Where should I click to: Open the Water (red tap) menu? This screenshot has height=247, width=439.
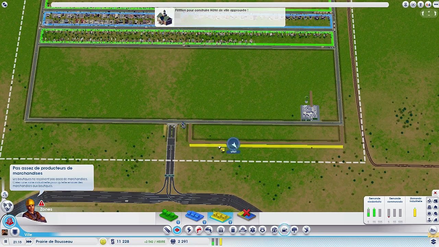point(199,230)
